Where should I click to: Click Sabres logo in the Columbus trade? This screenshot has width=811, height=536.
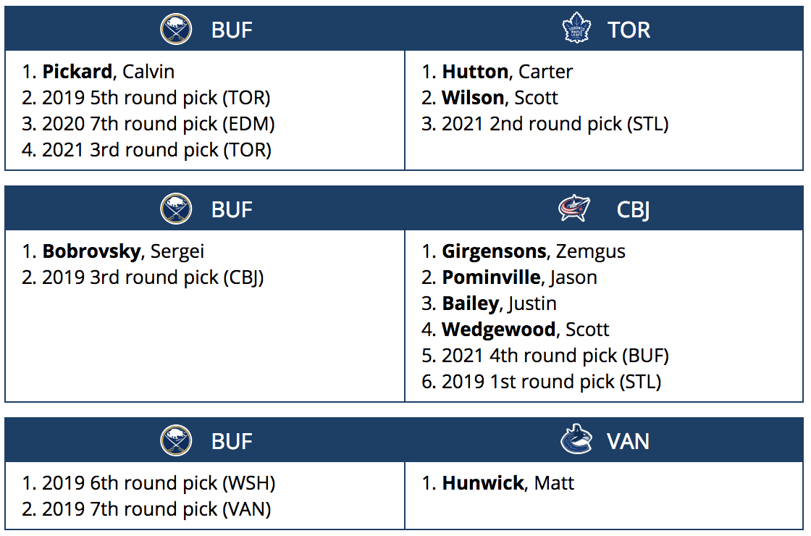[x=176, y=209]
